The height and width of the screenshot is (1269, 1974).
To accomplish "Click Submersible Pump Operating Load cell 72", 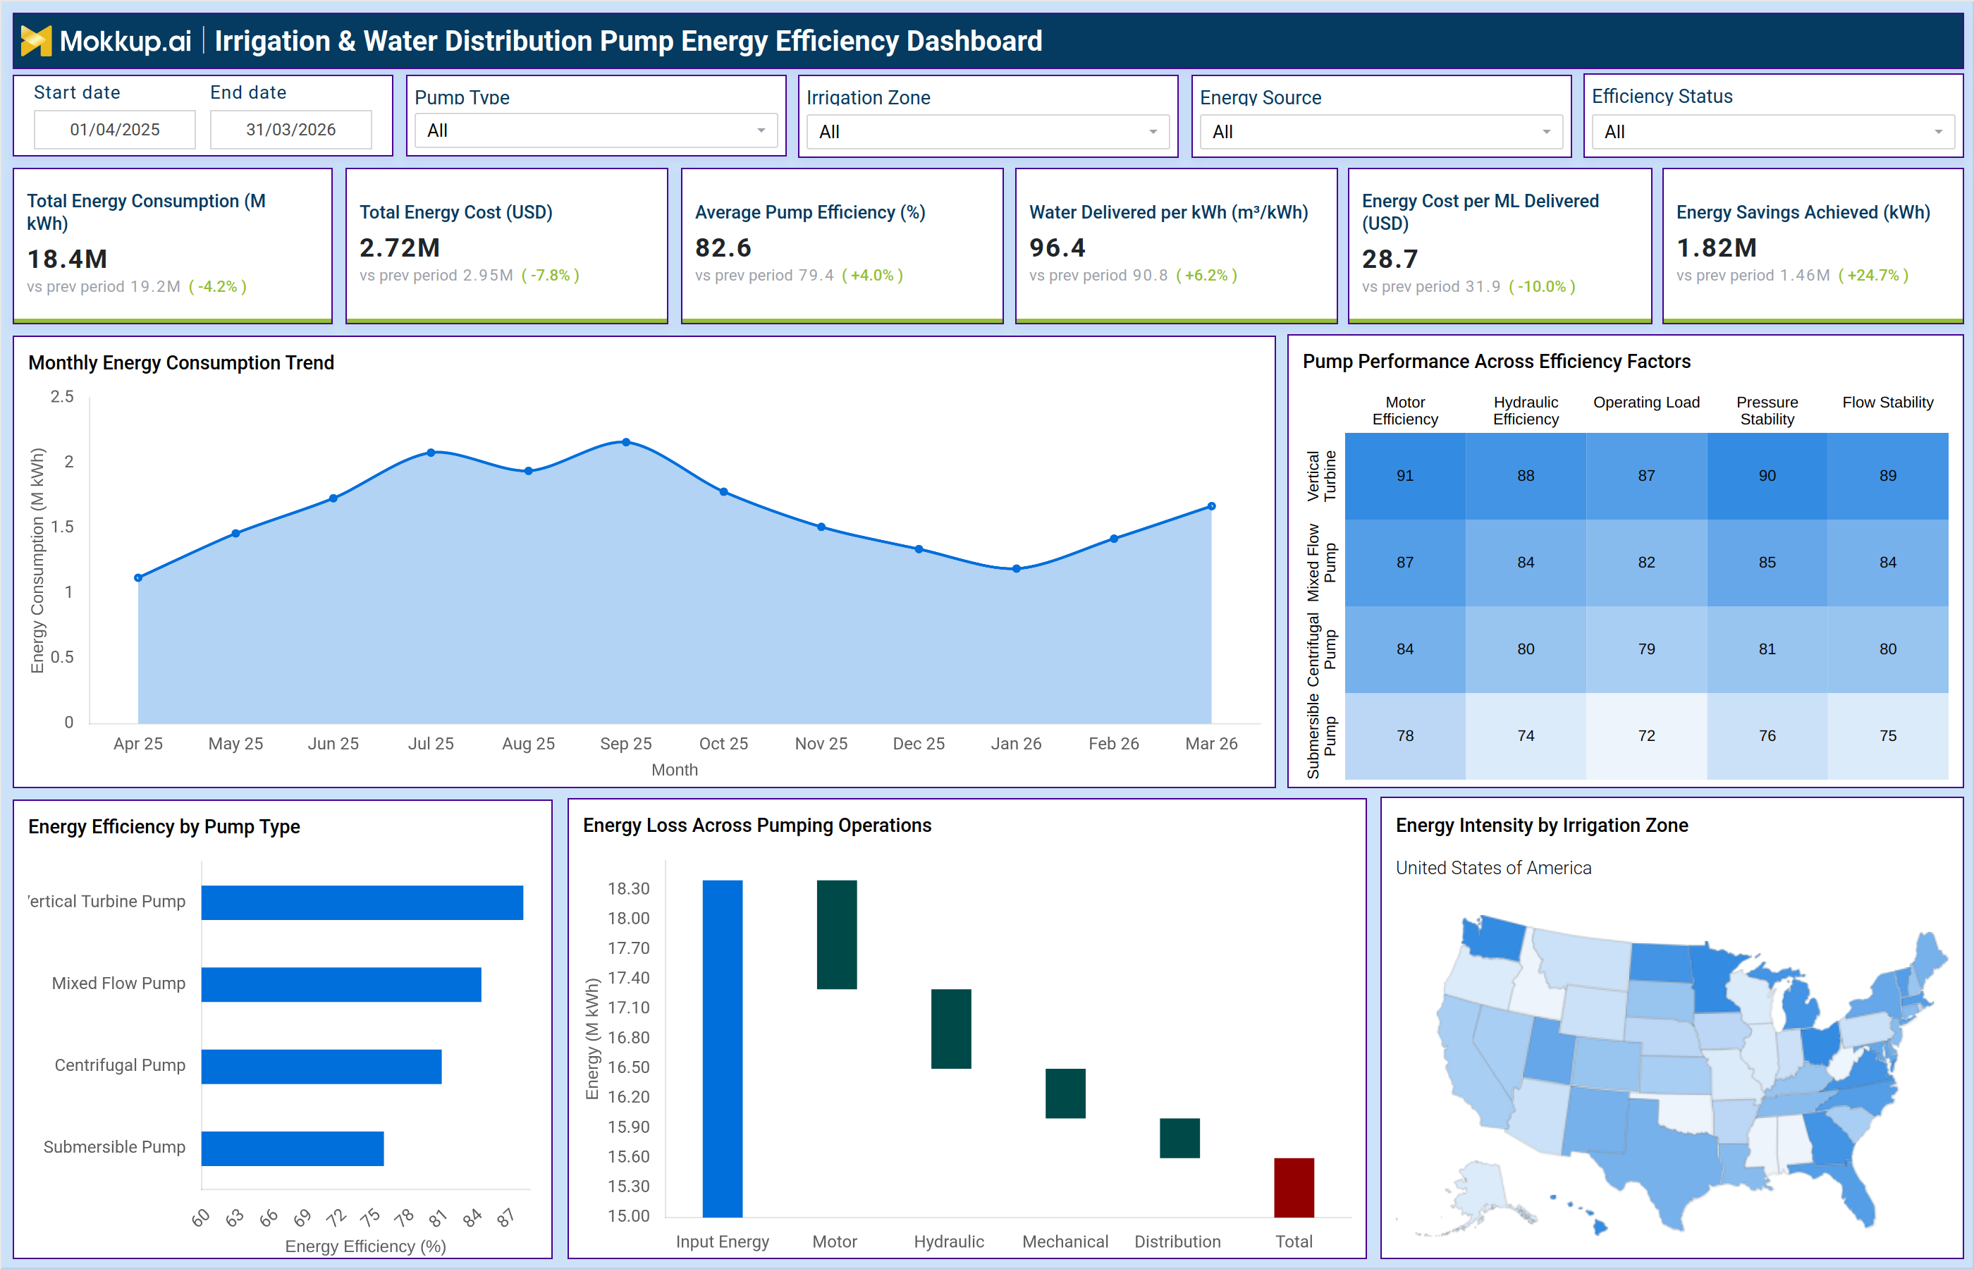I will (x=1647, y=736).
